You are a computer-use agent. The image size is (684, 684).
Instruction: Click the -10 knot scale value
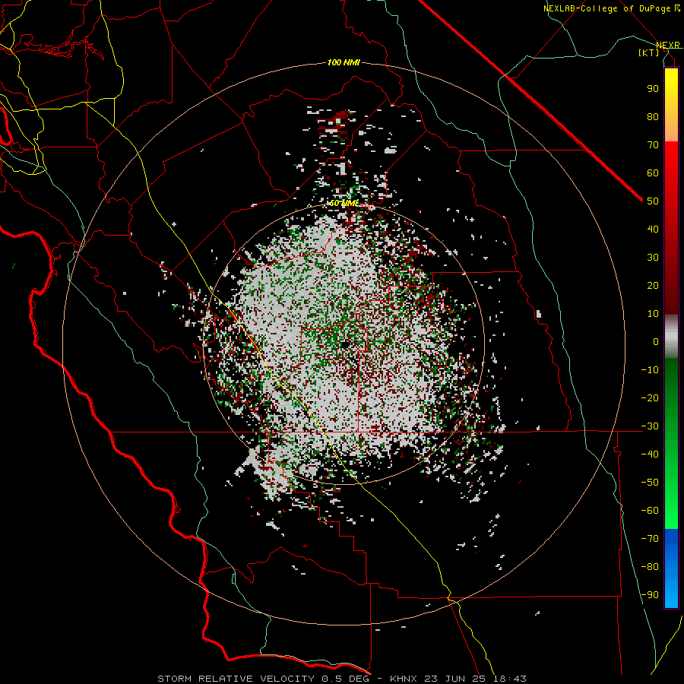tap(650, 370)
